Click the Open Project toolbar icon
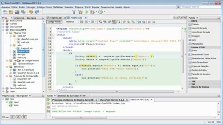Image resolution: width=223 pixels, height=125 pixels. click(x=17, y=12)
